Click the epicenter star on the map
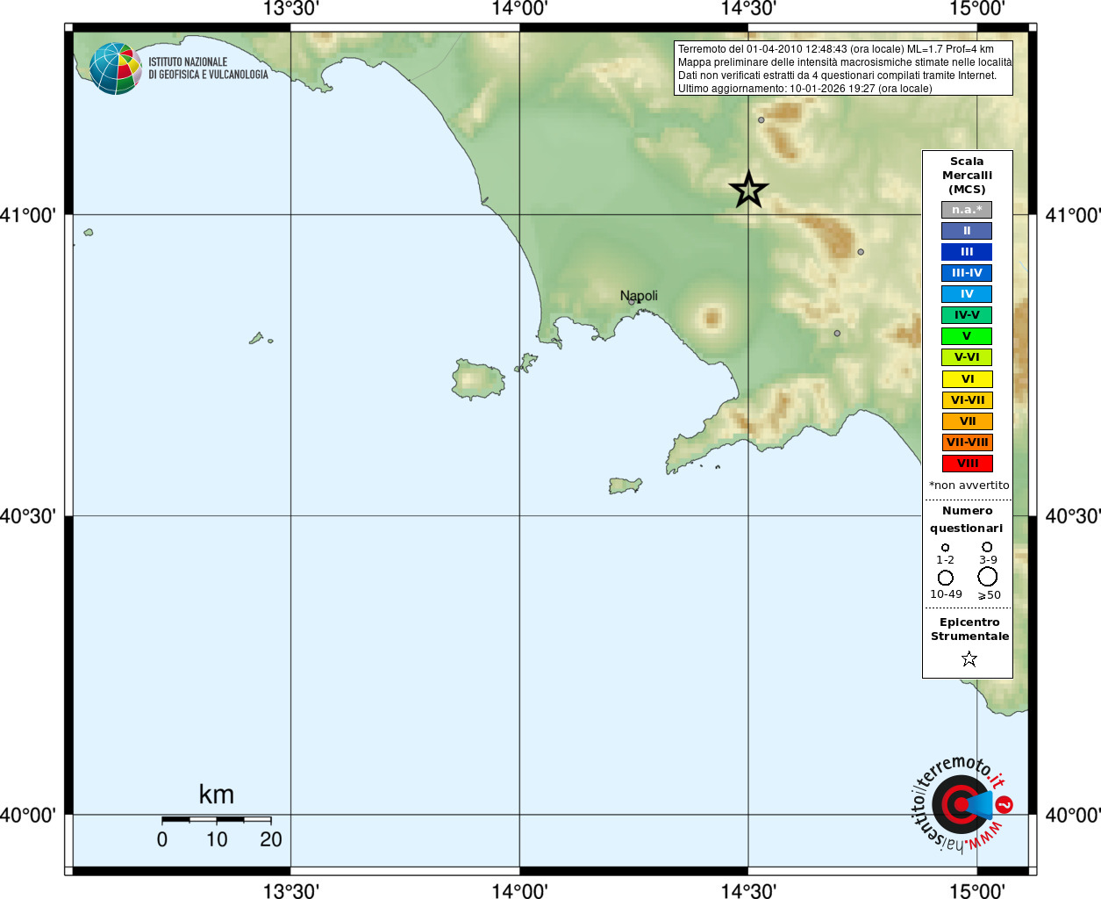The width and height of the screenshot is (1101, 899). point(748,190)
